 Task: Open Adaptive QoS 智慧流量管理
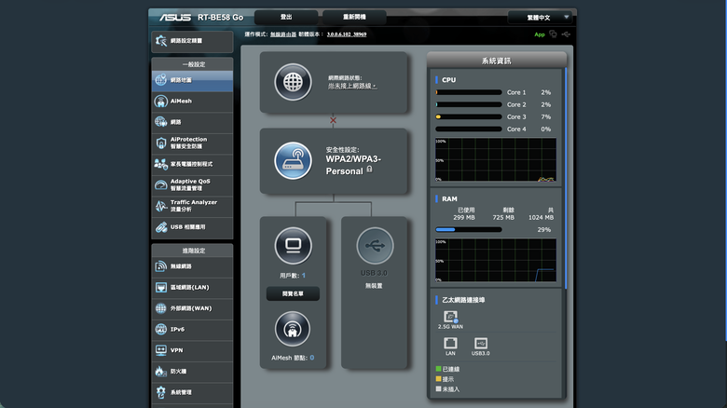pos(192,185)
